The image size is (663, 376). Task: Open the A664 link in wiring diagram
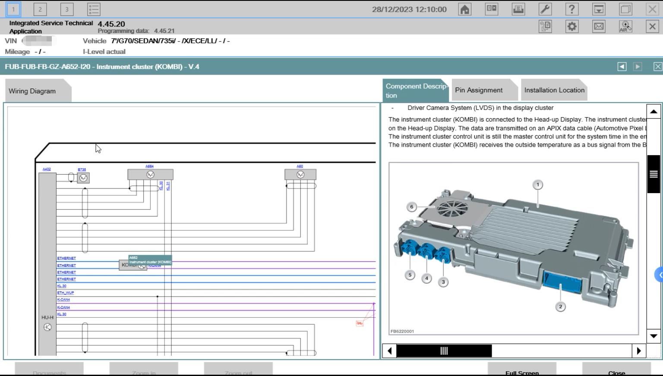[149, 166]
